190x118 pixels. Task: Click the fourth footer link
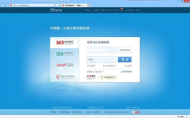click(x=87, y=112)
